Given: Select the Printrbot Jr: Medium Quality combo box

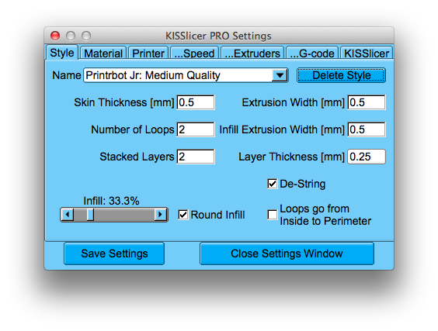Looking at the screenshot, I should pos(186,75).
